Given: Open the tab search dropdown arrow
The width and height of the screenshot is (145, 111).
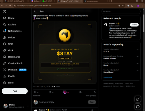Looking at the screenshot, I should click(x=2, y=1).
